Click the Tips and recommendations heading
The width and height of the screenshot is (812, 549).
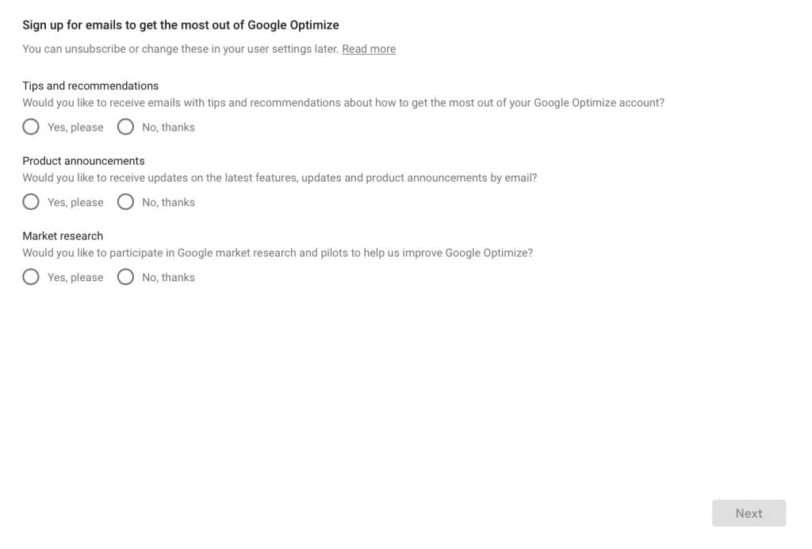[90, 85]
